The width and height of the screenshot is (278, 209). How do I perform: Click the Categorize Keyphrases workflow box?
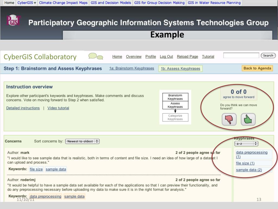tap(175, 117)
